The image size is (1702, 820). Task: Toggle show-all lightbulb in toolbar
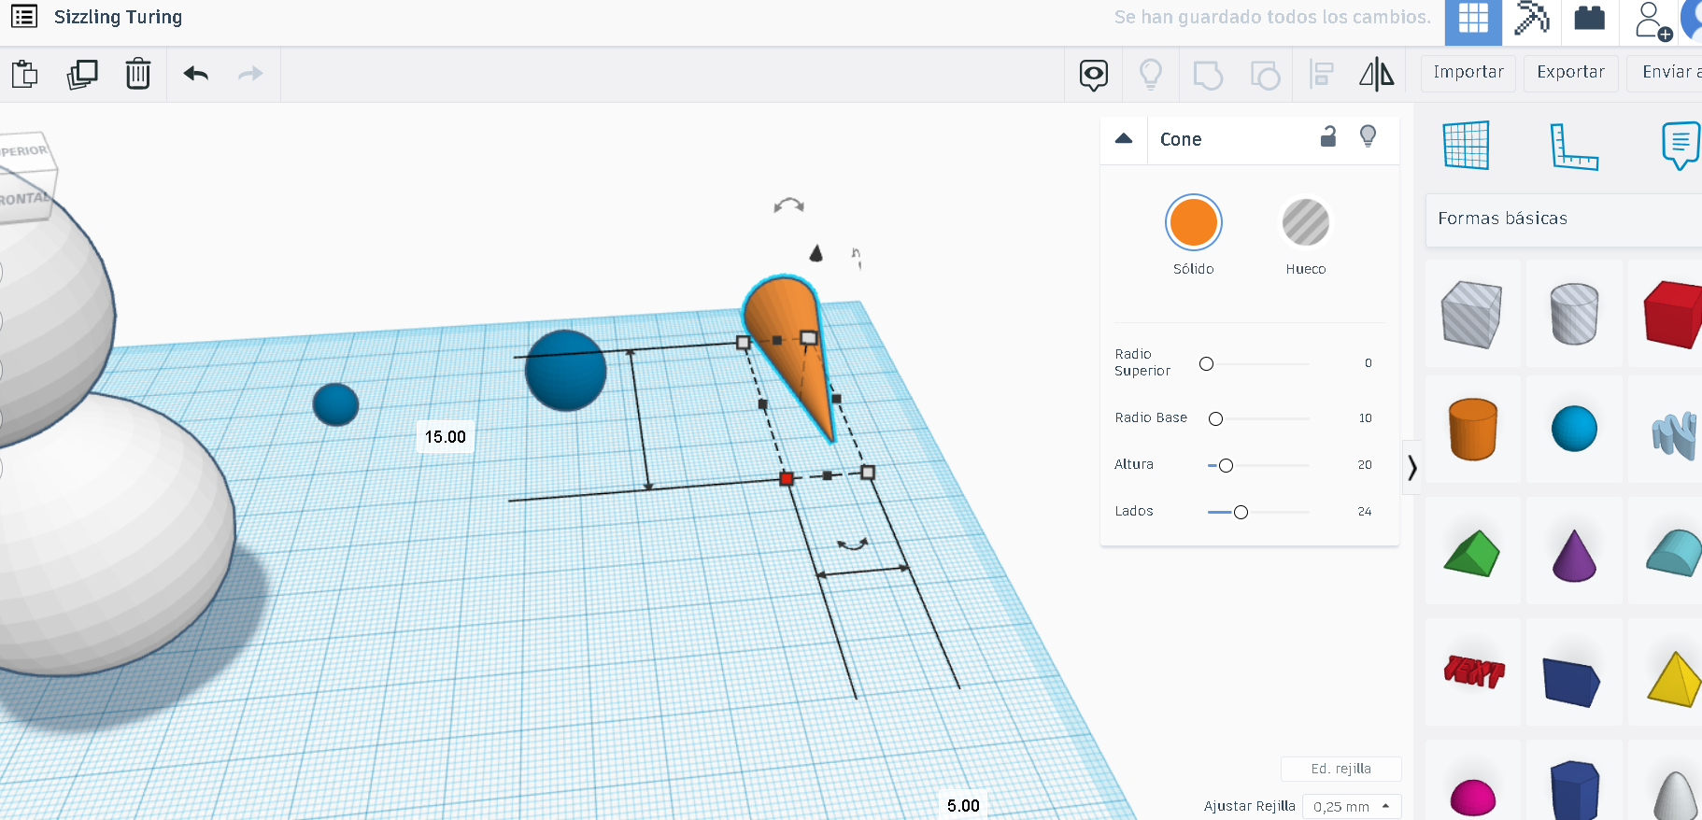[1151, 74]
